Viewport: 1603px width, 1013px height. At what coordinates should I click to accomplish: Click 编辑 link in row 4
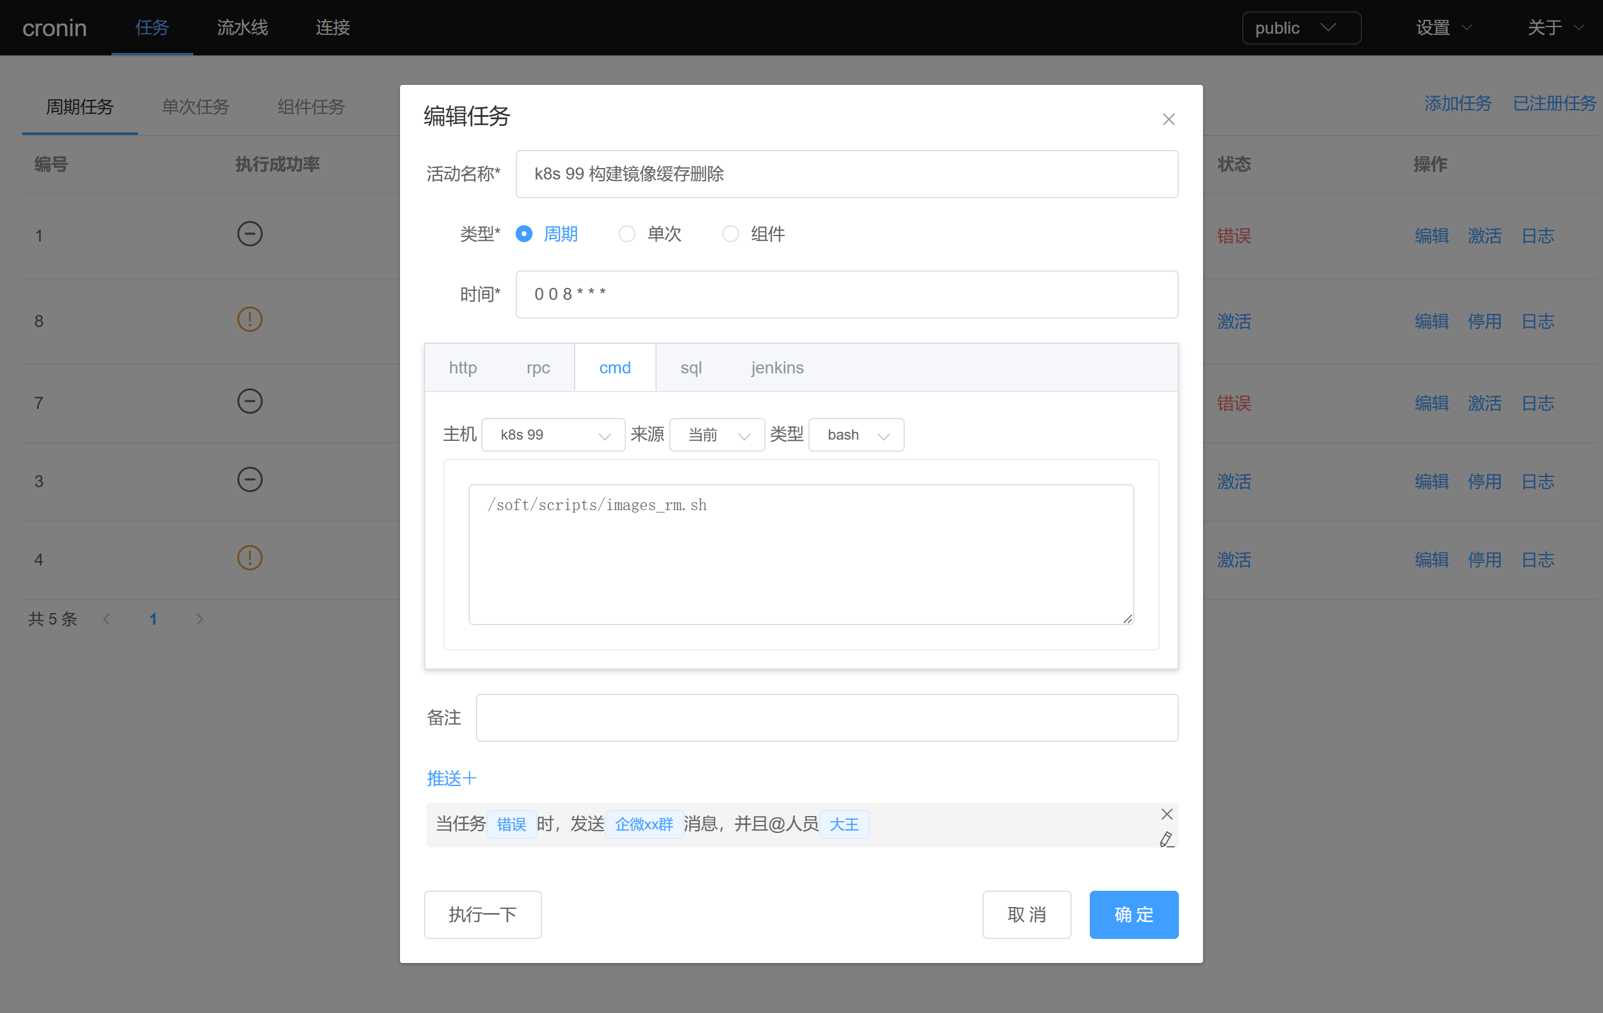pos(1431,559)
